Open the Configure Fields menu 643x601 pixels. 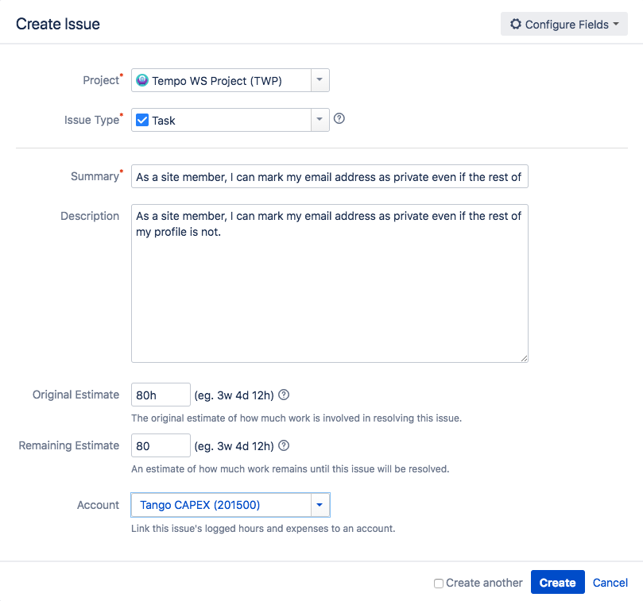click(x=564, y=24)
